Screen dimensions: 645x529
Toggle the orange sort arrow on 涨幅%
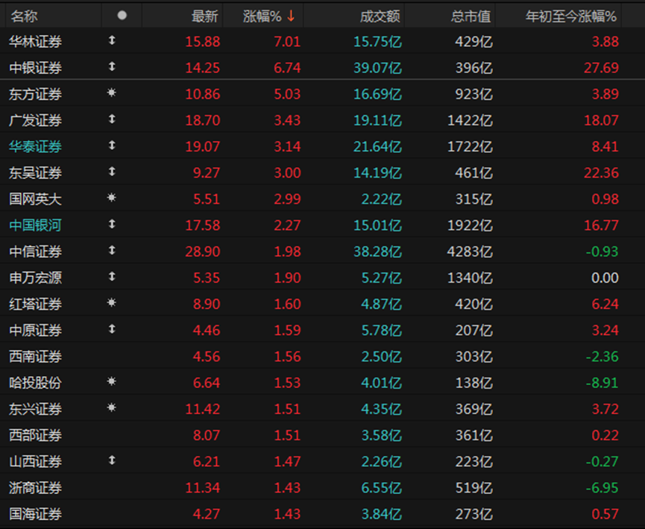click(291, 16)
